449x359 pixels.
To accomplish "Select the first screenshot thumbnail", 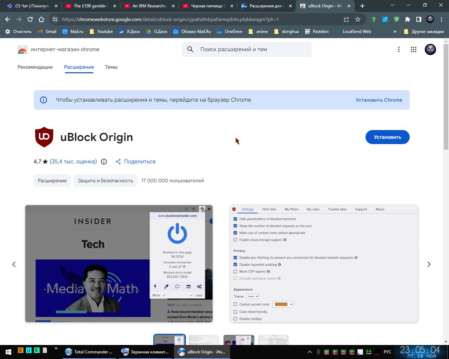I will tap(169, 340).
